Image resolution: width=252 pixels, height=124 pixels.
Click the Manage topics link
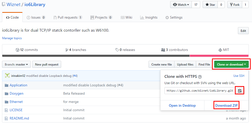[x=12, y=38]
